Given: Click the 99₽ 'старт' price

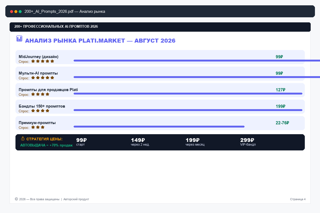Looking at the screenshot, I should pyautogui.click(x=82, y=140).
